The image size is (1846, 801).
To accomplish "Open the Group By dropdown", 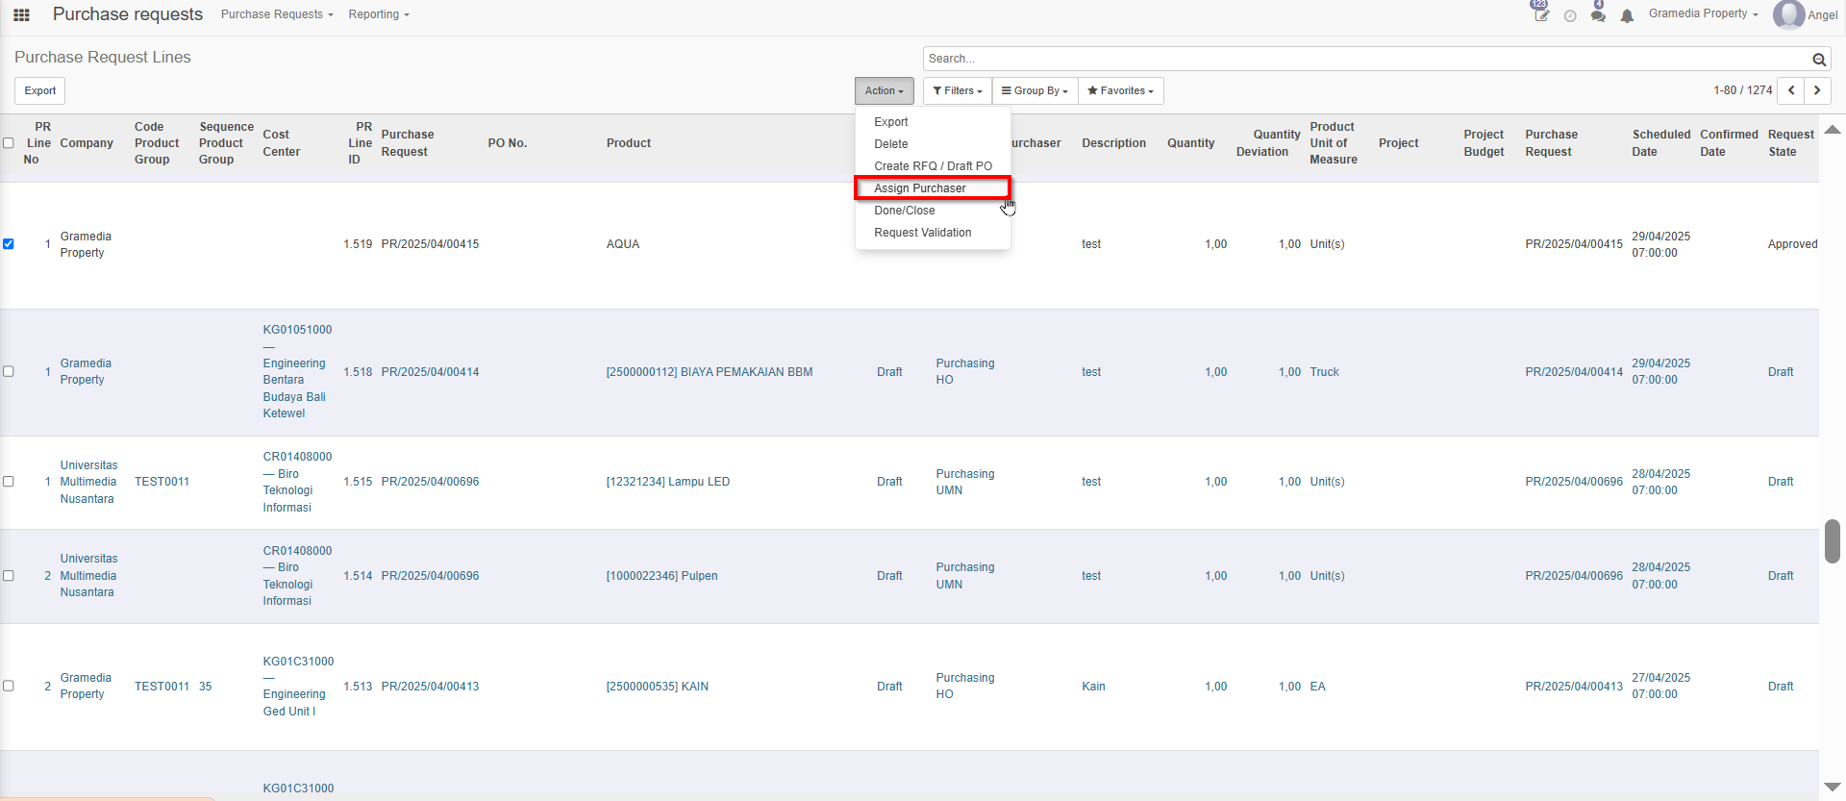I will pyautogui.click(x=1035, y=90).
